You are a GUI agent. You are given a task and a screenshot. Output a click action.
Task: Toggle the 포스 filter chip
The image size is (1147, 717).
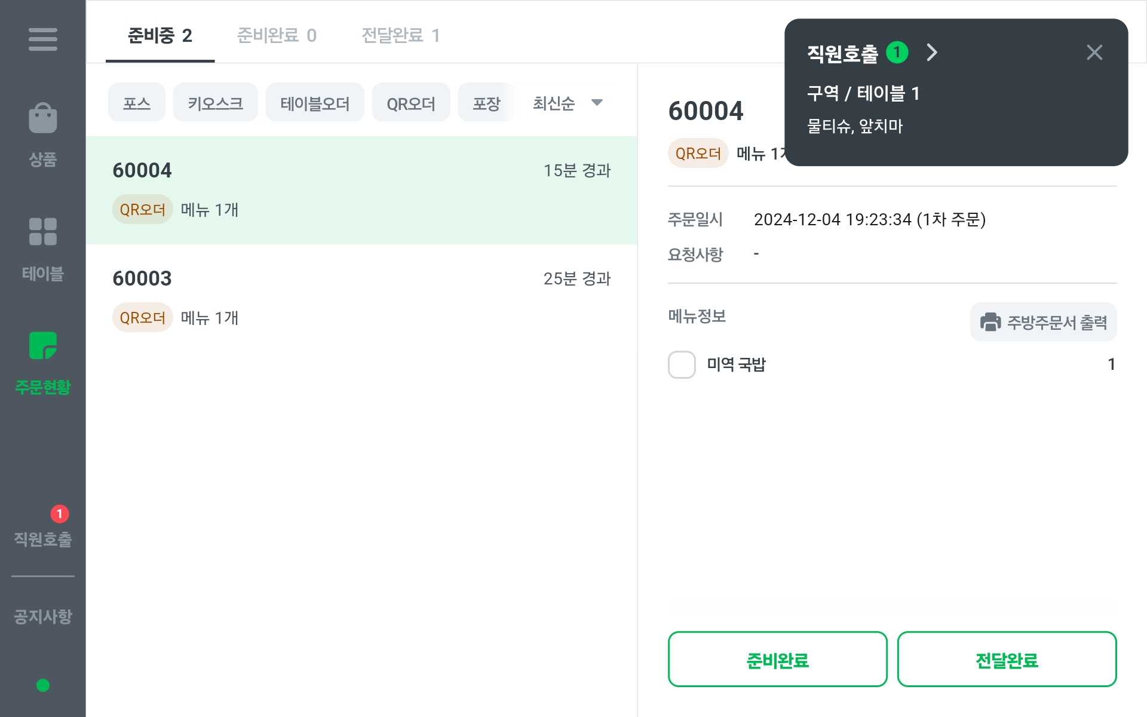(x=136, y=103)
